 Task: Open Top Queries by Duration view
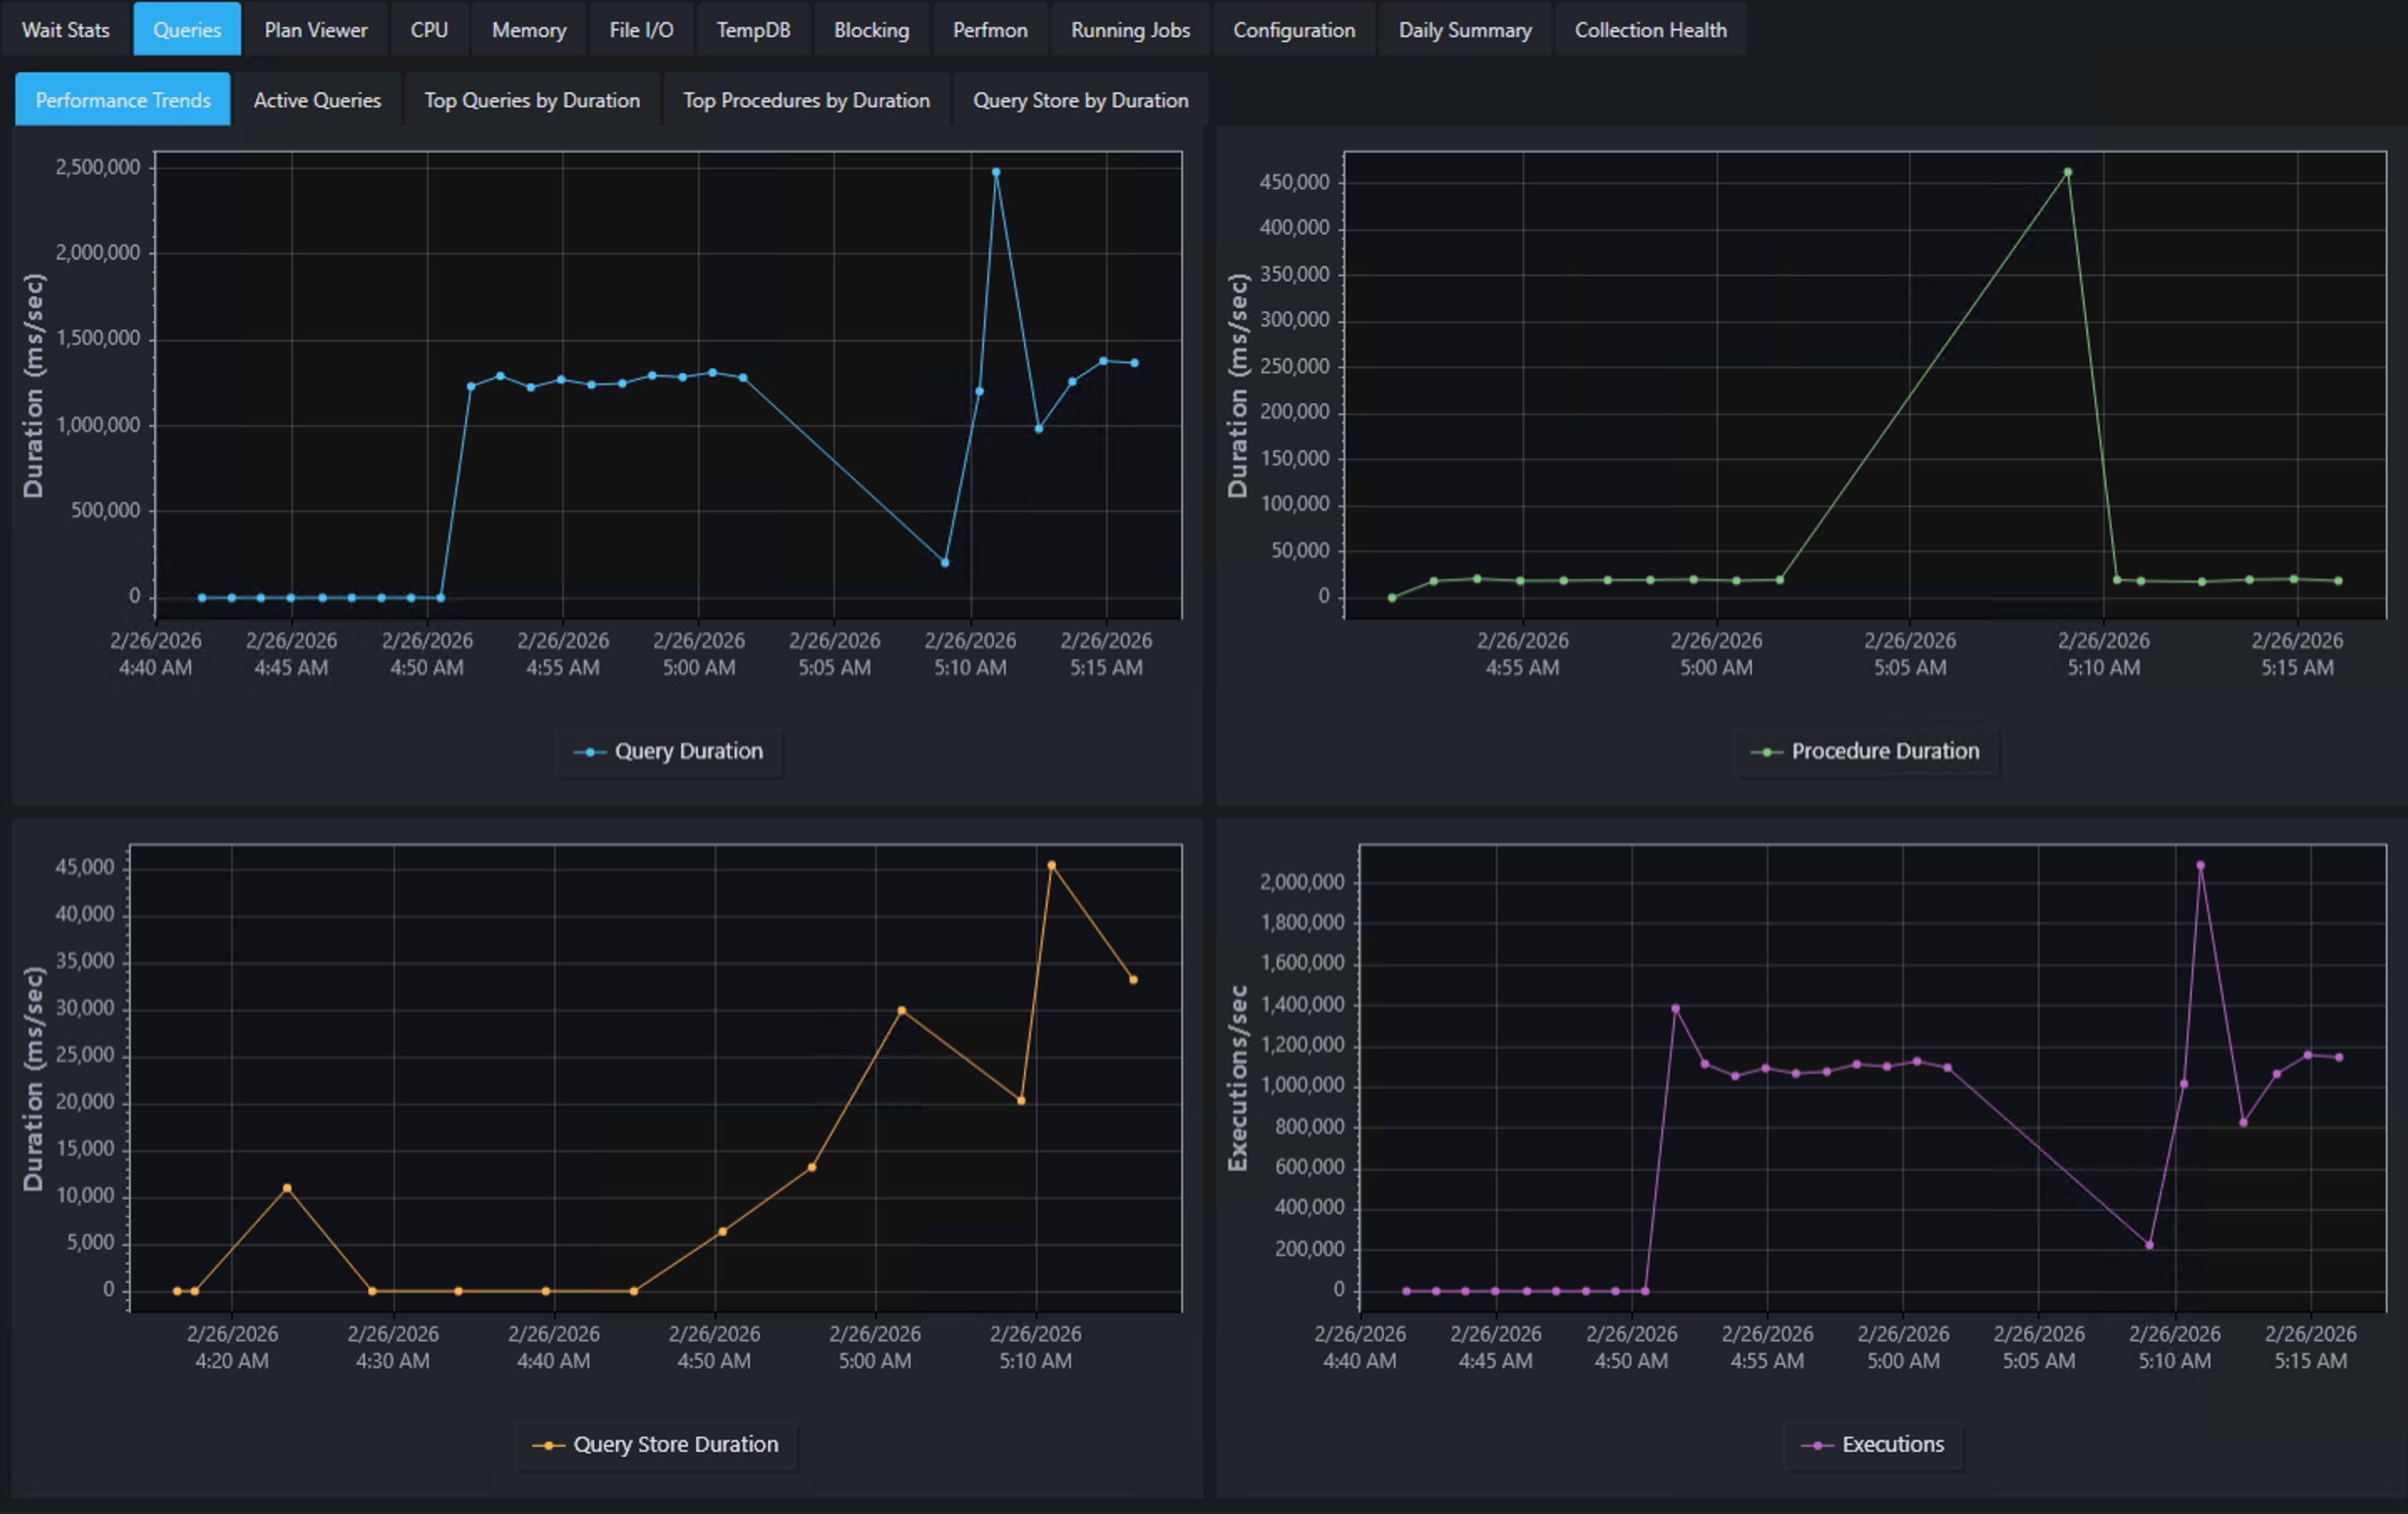point(531,99)
